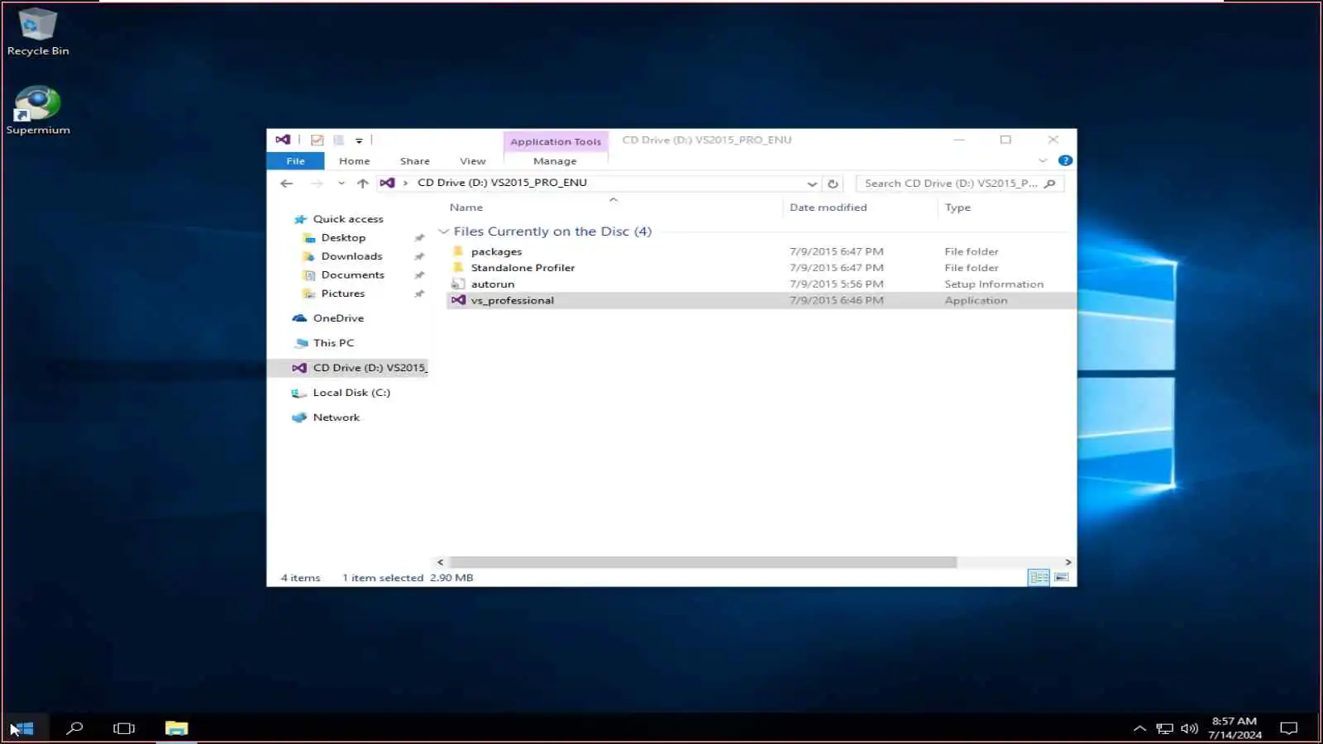Click the network tray icon

[1164, 728]
